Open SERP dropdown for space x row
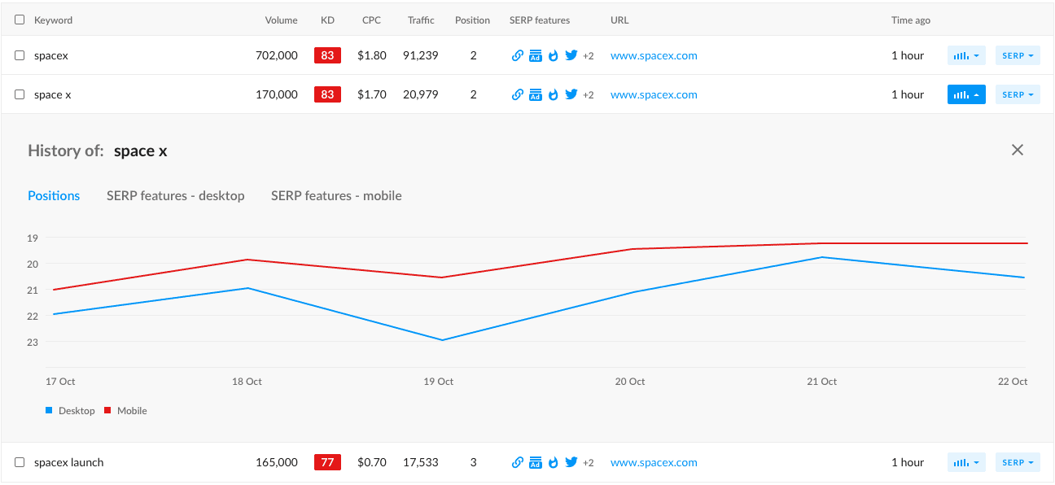 [x=1018, y=94]
